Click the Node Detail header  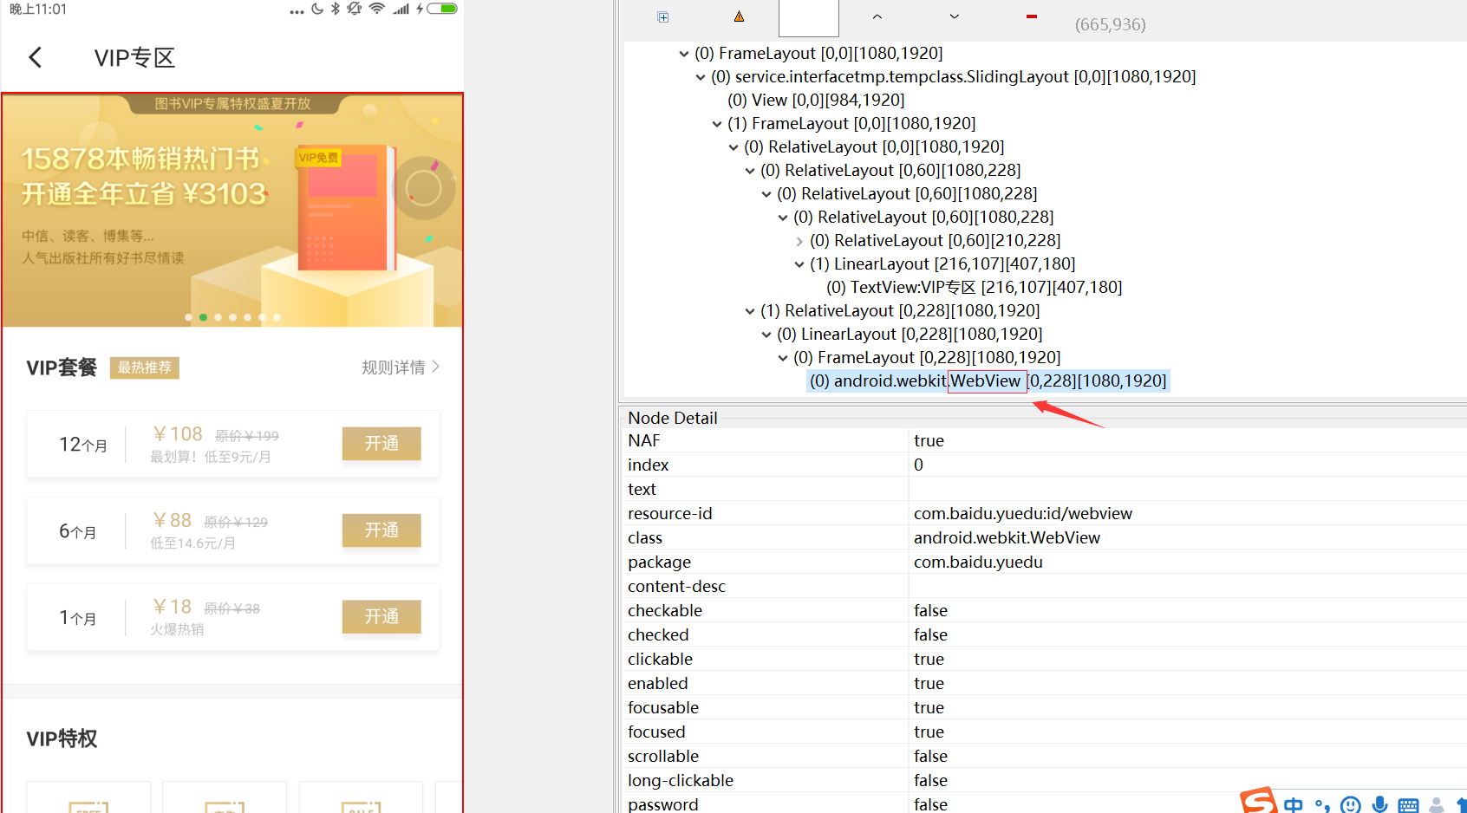click(673, 418)
